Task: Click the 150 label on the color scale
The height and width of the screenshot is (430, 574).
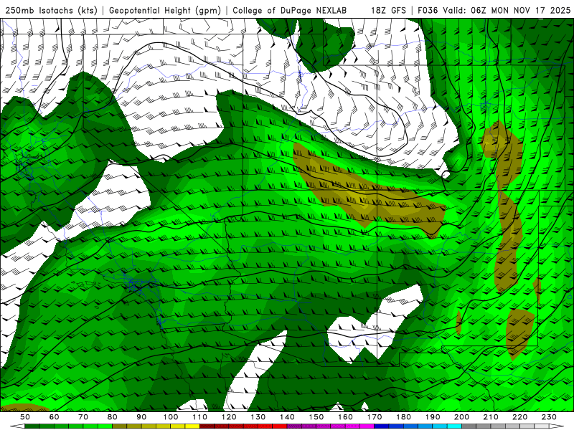Action: [x=316, y=417]
